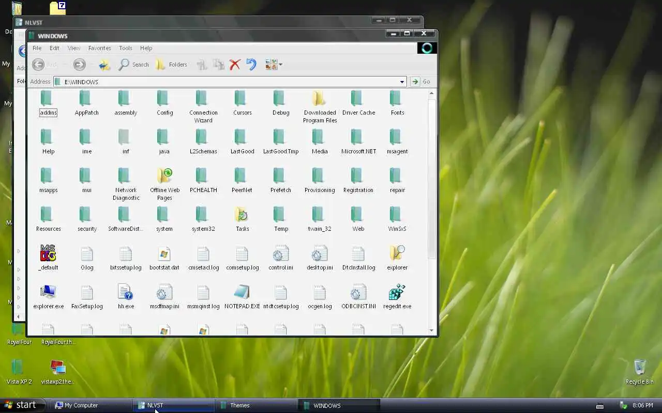Switch to Themes taskbar button
This screenshot has height=413, width=662.
[x=256, y=405]
